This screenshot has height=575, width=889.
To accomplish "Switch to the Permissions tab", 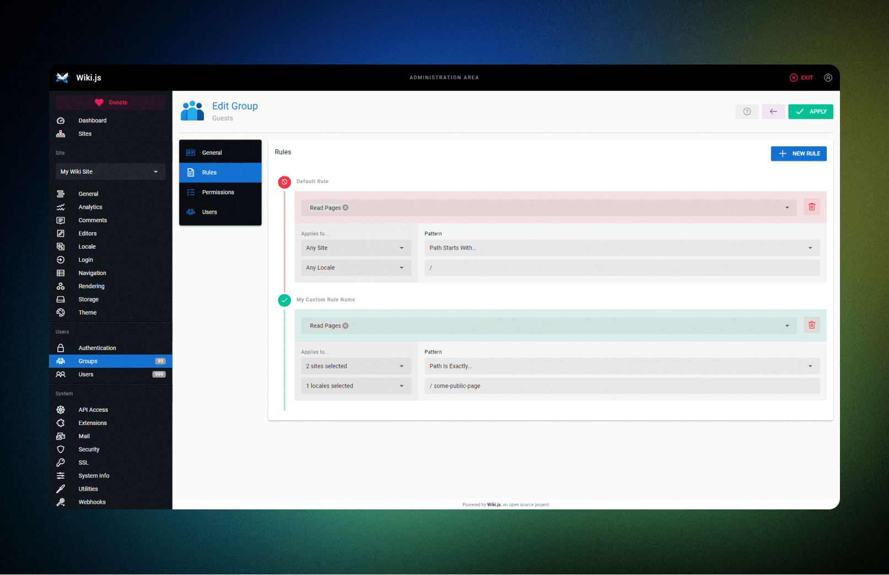I will (220, 192).
